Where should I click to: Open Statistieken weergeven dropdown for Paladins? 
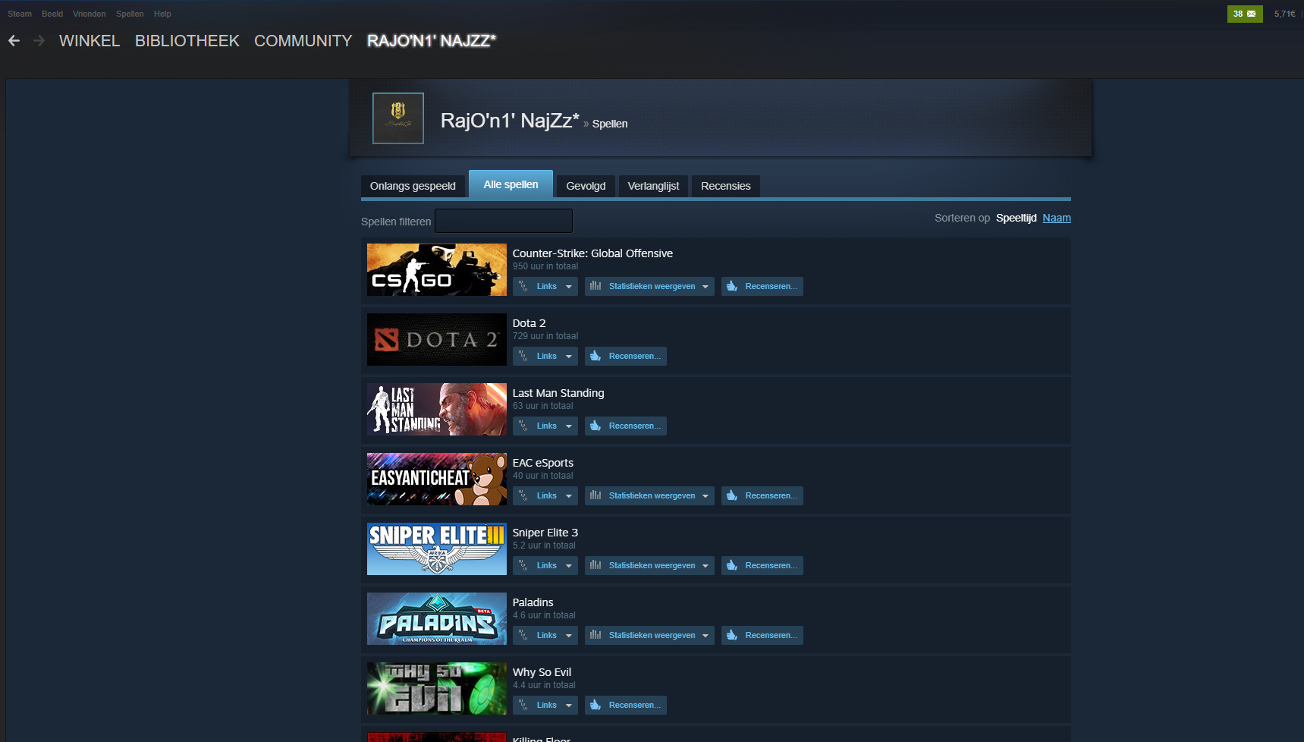coord(649,635)
